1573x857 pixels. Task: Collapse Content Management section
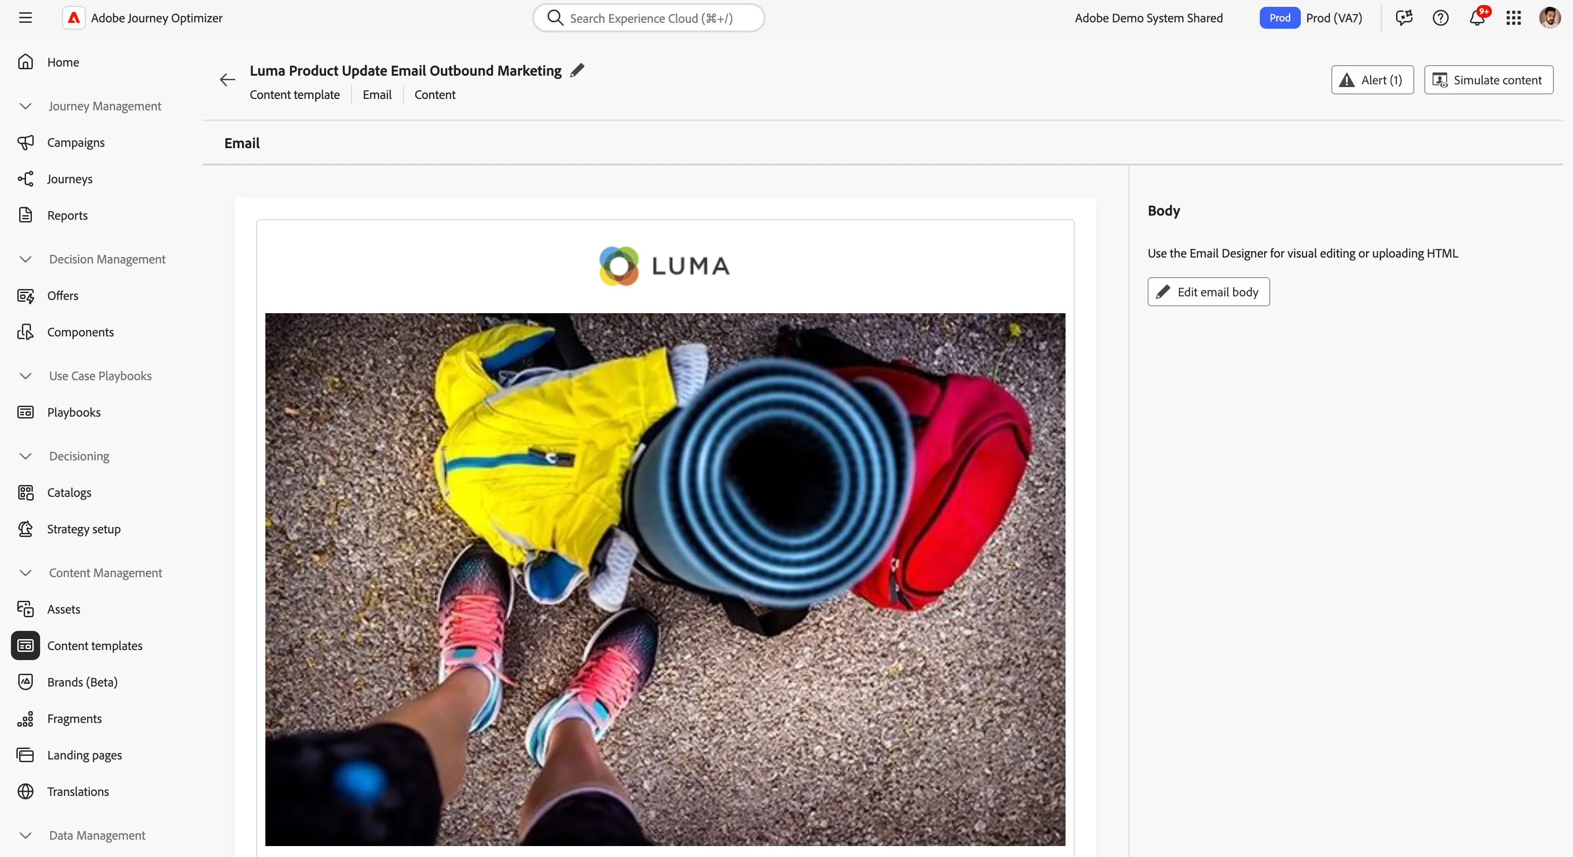(25, 573)
